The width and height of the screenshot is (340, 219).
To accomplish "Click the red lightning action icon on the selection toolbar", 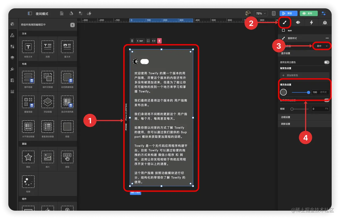I will point(159,41).
